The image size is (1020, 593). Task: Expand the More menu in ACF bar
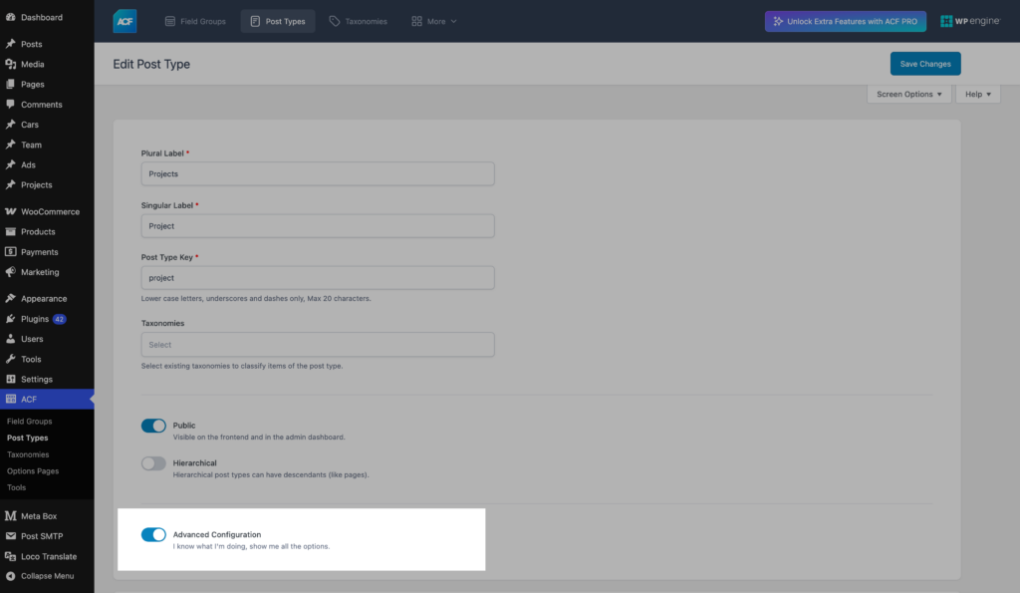[434, 22]
